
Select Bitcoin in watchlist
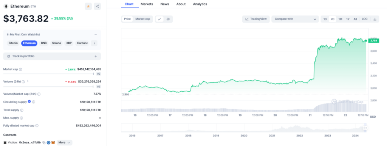click(x=13, y=43)
